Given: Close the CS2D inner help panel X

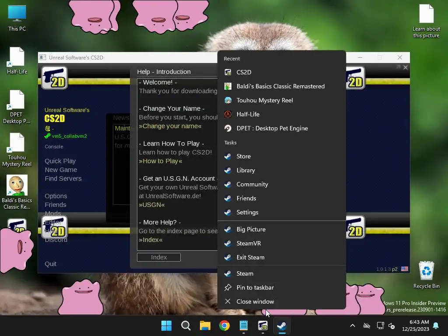Looking at the screenshot, I should 405,67.
